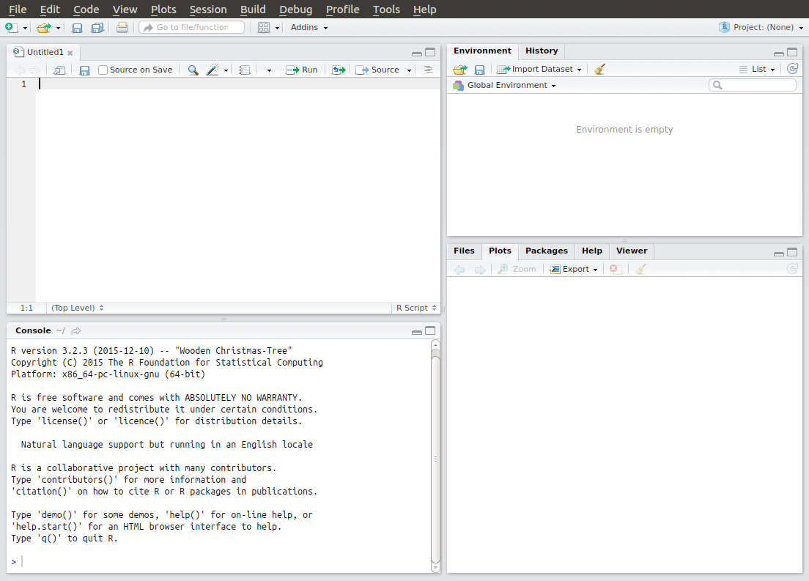Switch to the Files tab
This screenshot has width=809, height=581.
464,251
